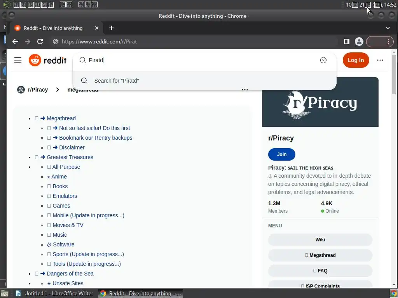The height and width of the screenshot is (298, 398).
Task: Open the Music link
Action: (x=59, y=235)
